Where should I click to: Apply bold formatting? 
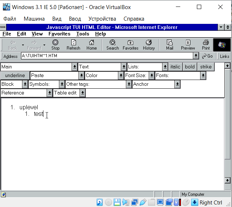[x=190, y=67]
